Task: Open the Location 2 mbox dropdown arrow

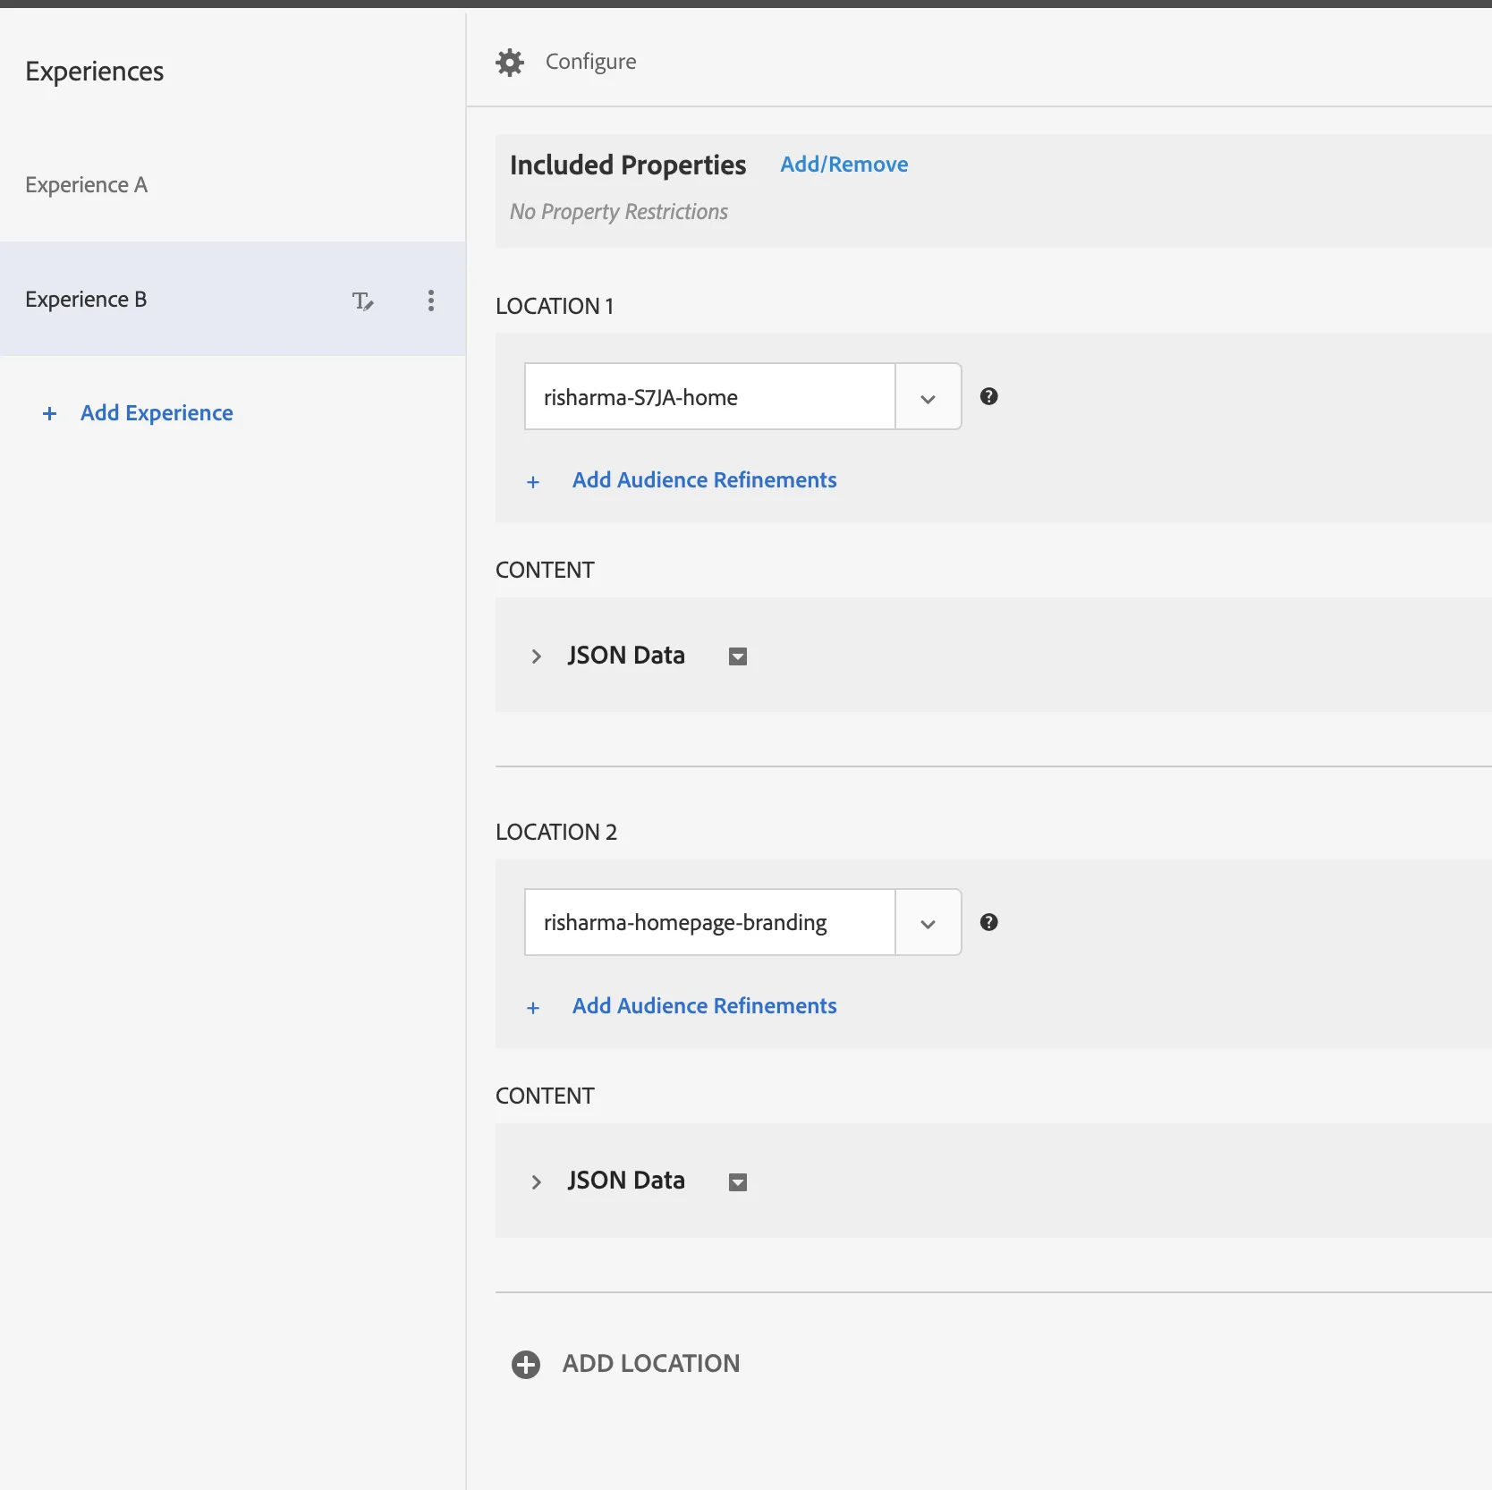Action: point(928,923)
